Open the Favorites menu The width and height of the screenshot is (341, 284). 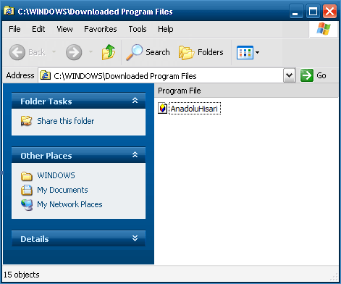tap(101, 29)
